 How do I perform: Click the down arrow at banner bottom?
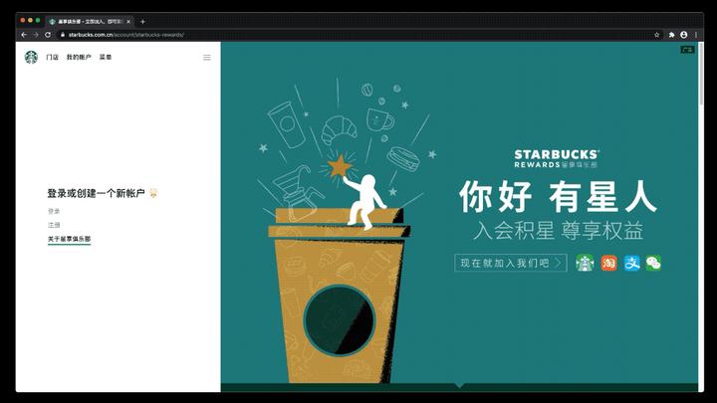coord(459,386)
